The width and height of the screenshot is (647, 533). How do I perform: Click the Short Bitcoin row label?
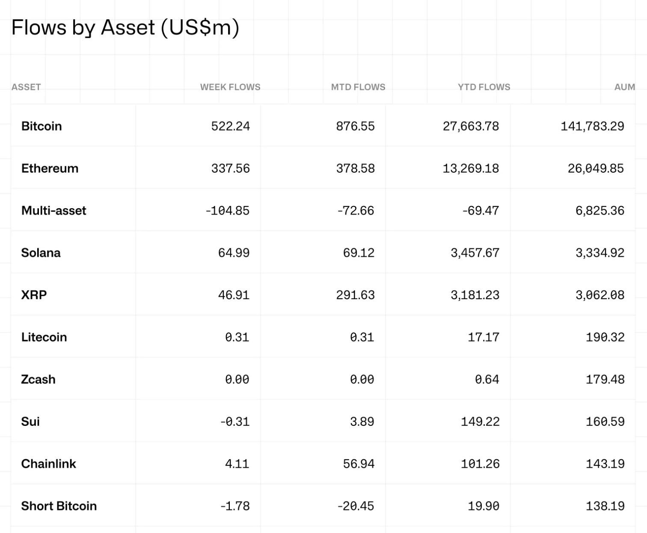tap(59, 506)
